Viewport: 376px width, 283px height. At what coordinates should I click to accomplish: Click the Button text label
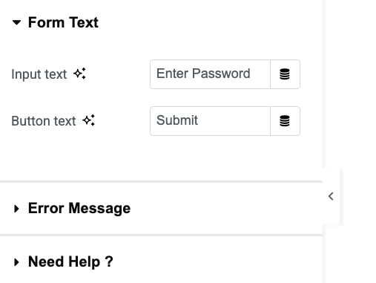(x=44, y=121)
